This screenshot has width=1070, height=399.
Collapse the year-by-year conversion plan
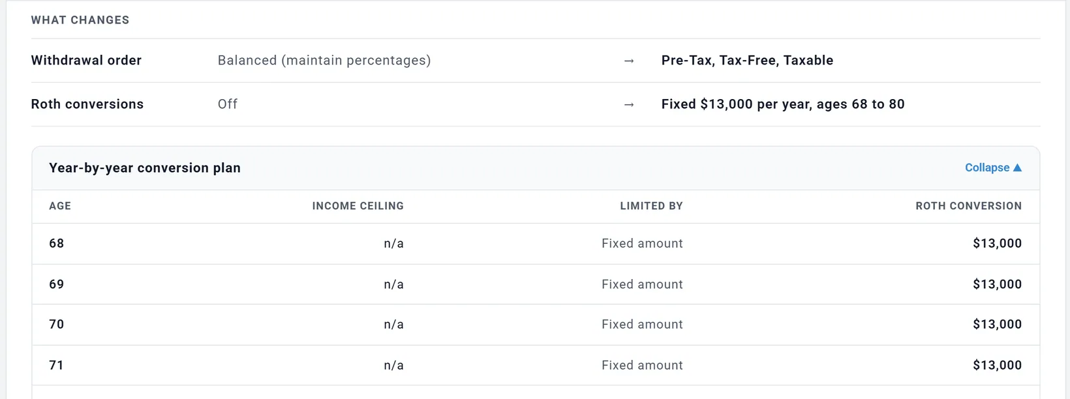[993, 168]
